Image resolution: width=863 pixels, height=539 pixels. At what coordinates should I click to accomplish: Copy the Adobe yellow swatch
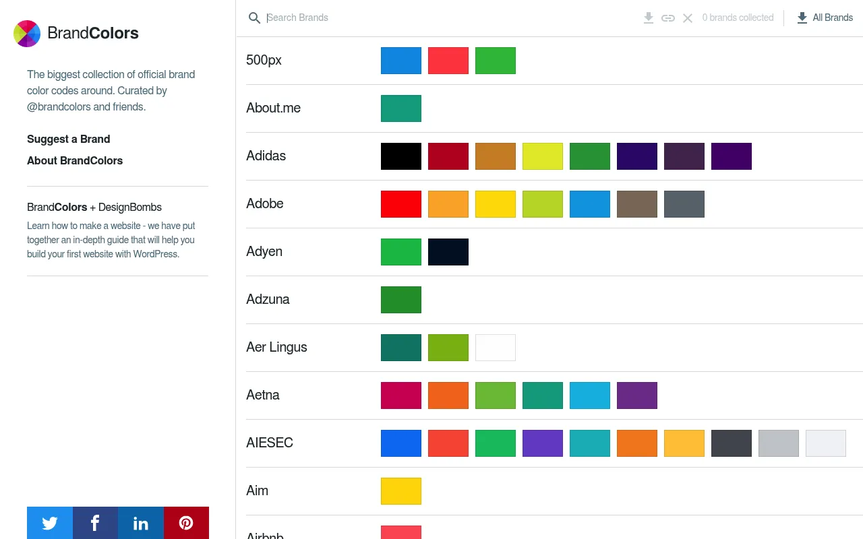pos(496,204)
